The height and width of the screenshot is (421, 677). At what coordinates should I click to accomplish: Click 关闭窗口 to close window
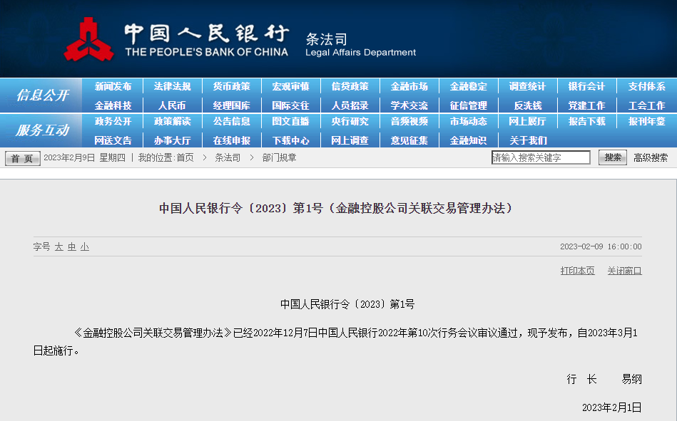coord(624,271)
